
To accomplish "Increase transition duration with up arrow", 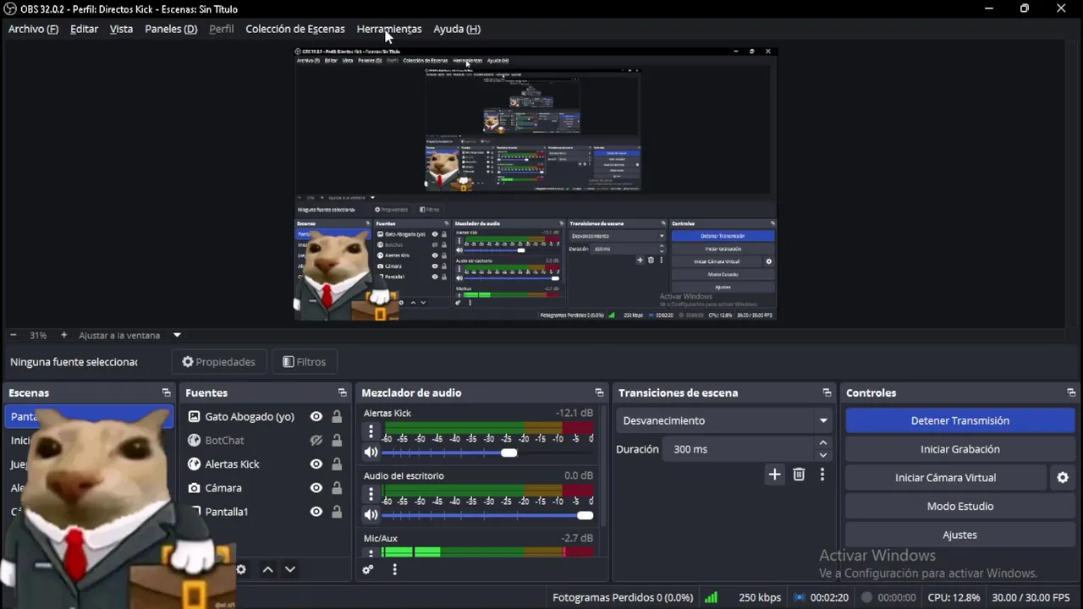I will point(822,443).
